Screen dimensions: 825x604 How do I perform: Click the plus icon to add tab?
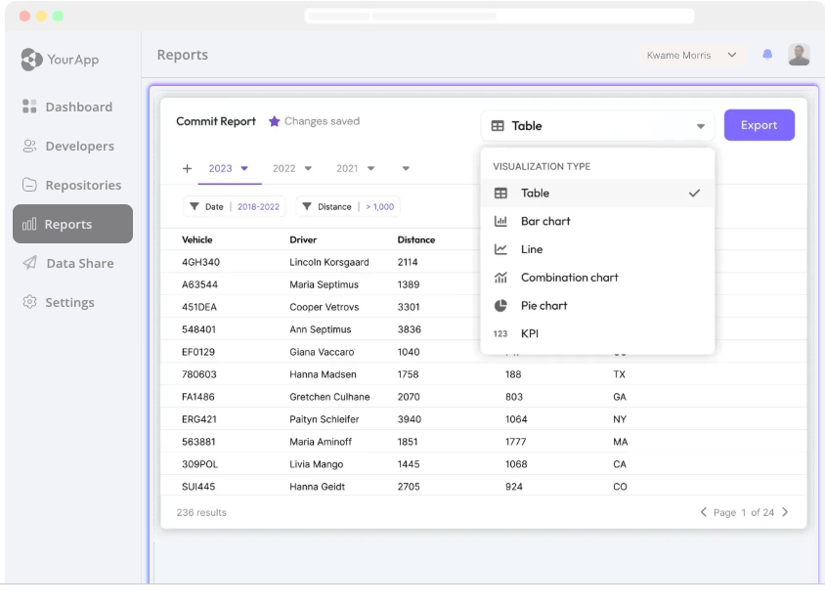187,168
